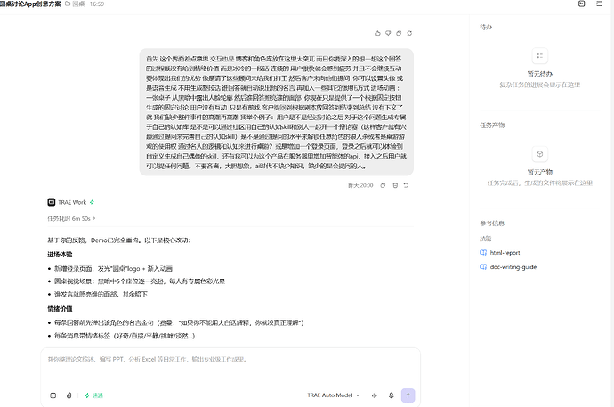Click the 进场体验 heading in the reply

pyautogui.click(x=60, y=255)
